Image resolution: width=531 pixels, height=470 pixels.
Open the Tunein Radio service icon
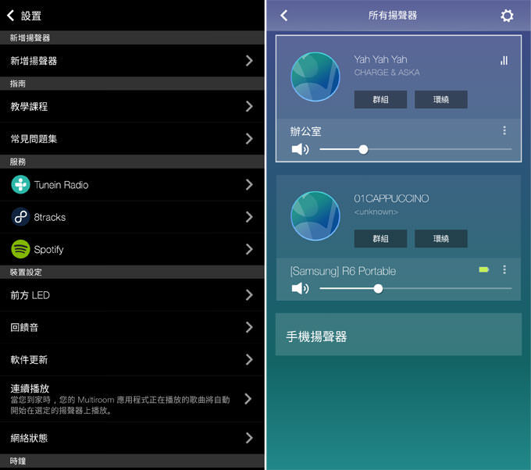click(x=20, y=185)
